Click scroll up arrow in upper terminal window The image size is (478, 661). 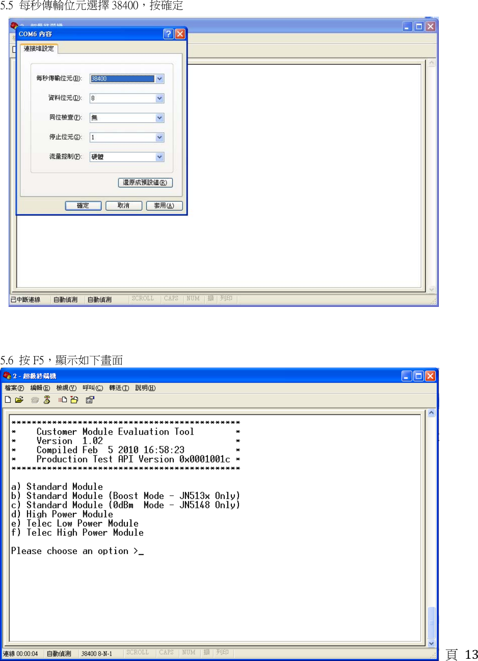[432, 63]
